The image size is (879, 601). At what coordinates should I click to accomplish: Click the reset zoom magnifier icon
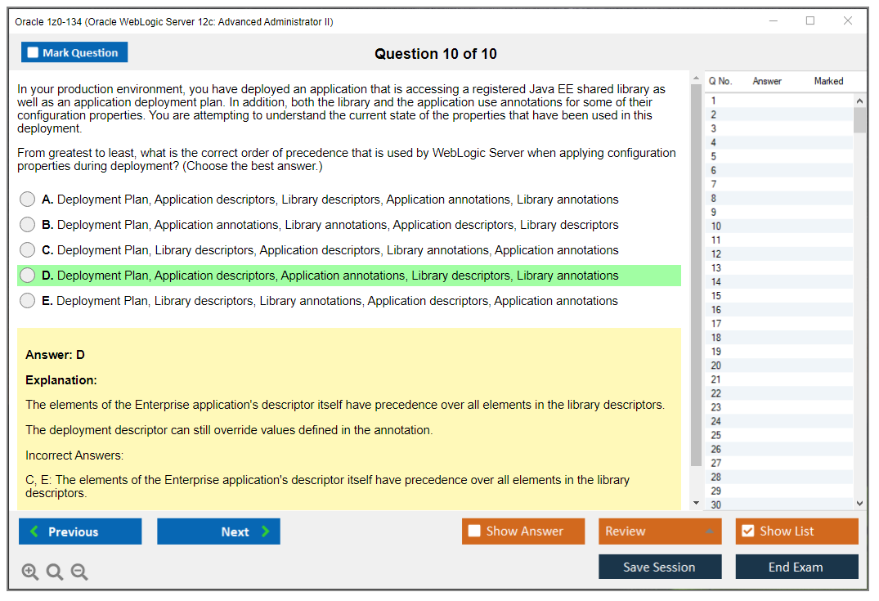[x=55, y=572]
